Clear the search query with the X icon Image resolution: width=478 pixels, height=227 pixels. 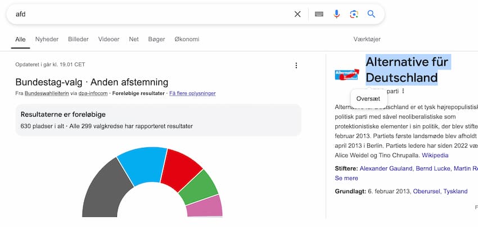click(297, 14)
